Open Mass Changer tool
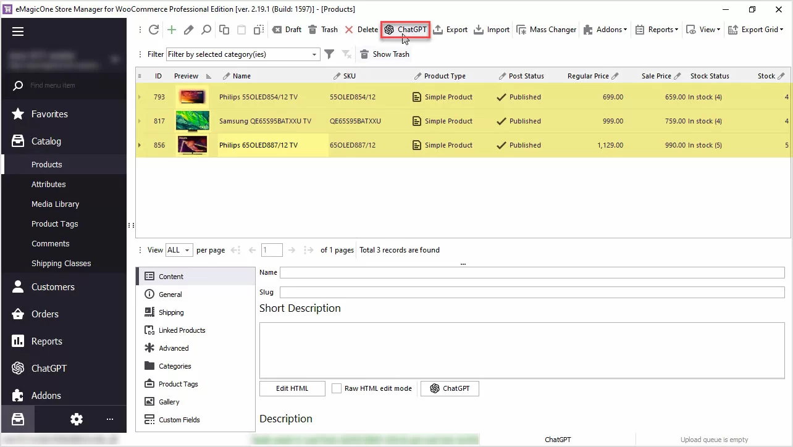This screenshot has width=793, height=447. (x=546, y=30)
